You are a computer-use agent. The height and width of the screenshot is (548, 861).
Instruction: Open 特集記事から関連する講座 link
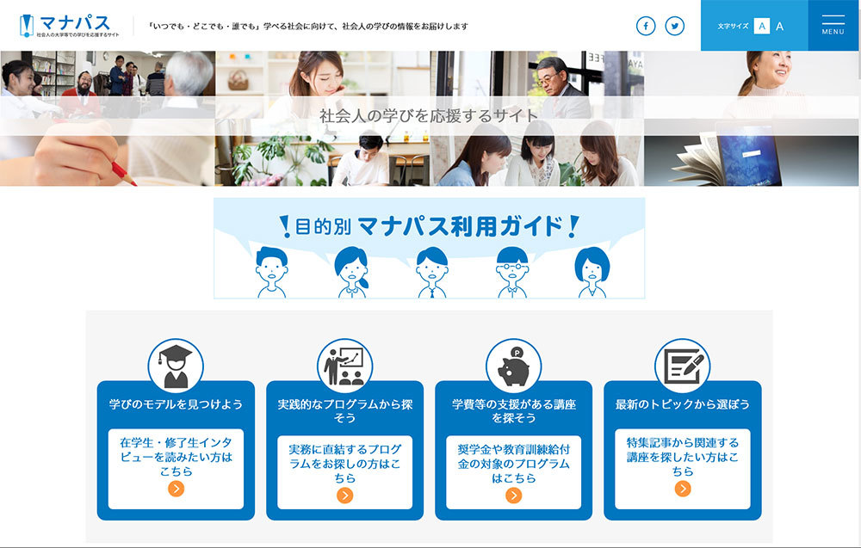pos(682,456)
